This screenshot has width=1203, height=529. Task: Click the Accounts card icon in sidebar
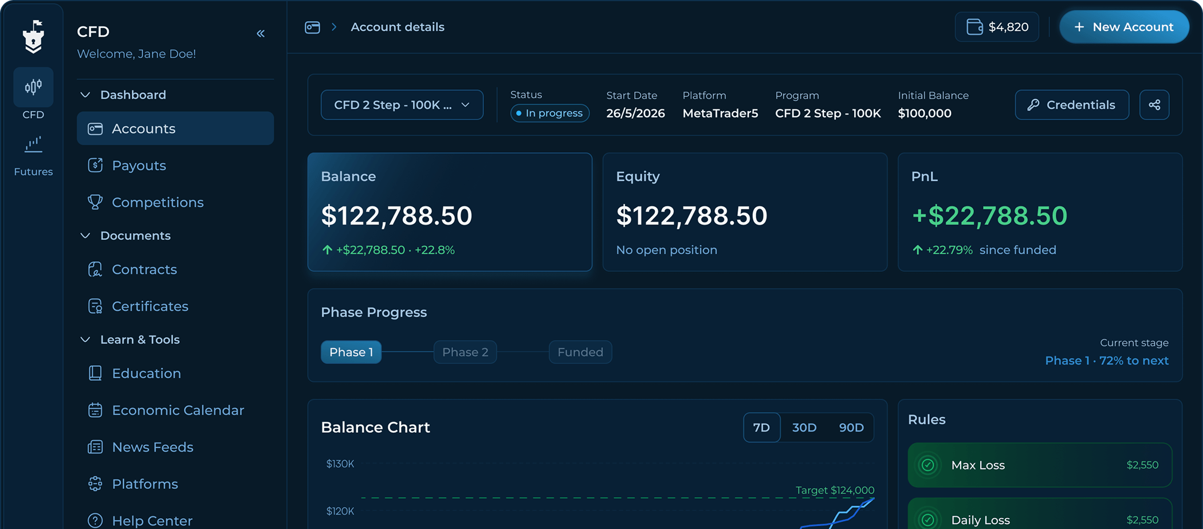tap(95, 129)
